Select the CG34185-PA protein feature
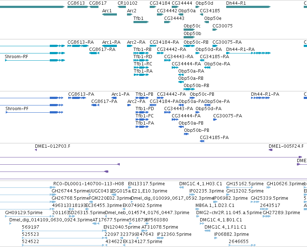Screen dimensions: 307x247 202,141
